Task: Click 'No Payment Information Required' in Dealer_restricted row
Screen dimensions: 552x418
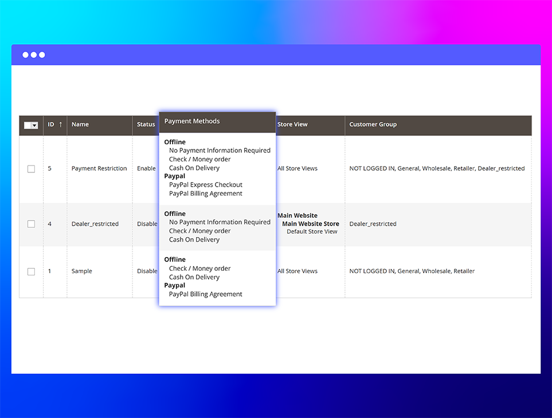Action: 220,222
